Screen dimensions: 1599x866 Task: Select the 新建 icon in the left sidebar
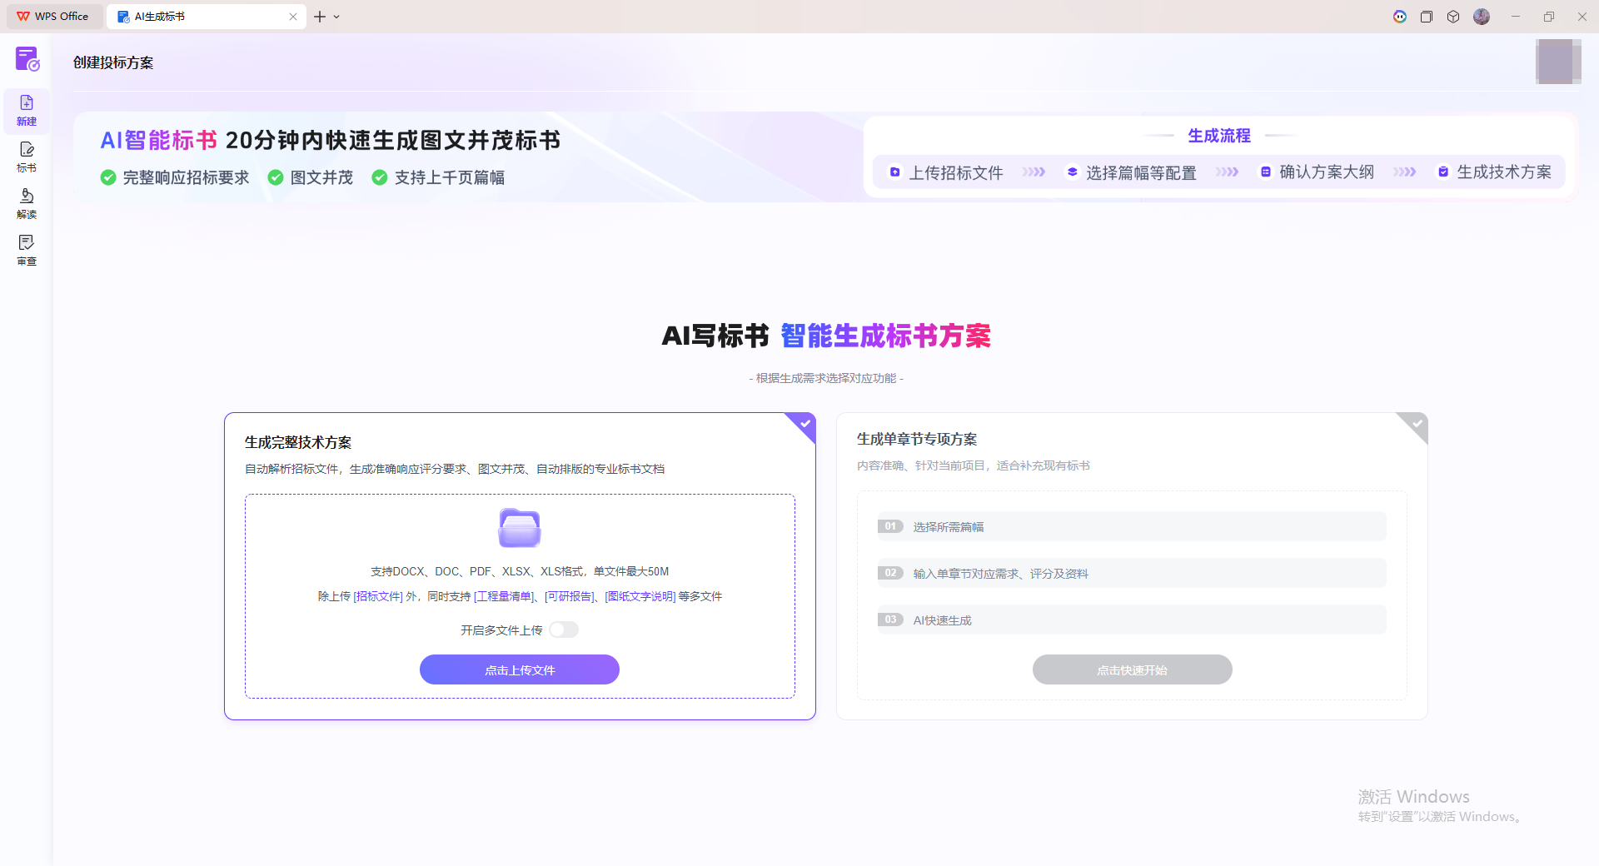coord(27,110)
